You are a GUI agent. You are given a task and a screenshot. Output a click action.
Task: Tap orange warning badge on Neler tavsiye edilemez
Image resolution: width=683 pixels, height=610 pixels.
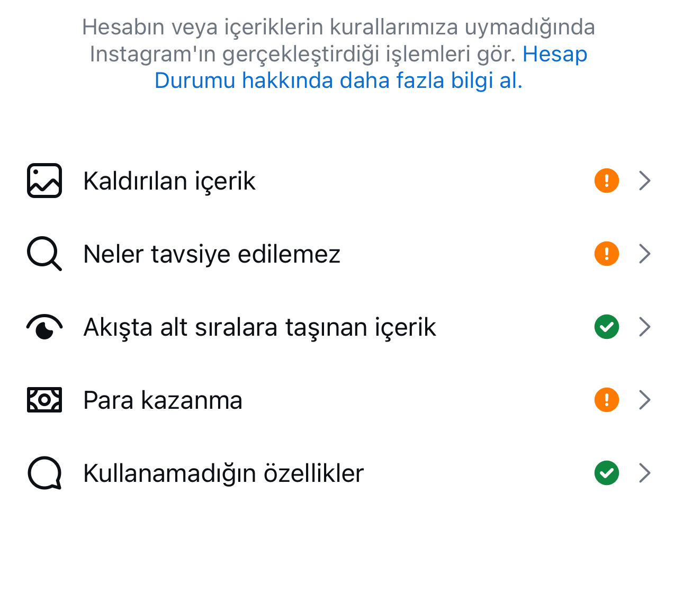point(607,254)
